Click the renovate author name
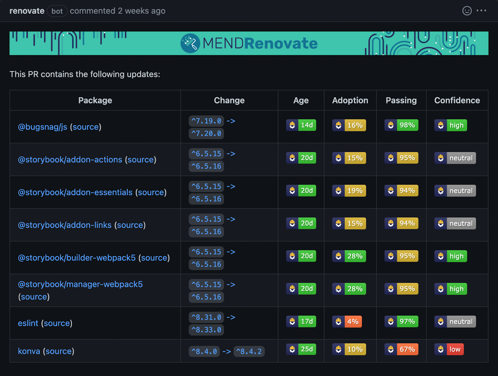Image resolution: width=498 pixels, height=376 pixels. (x=27, y=11)
